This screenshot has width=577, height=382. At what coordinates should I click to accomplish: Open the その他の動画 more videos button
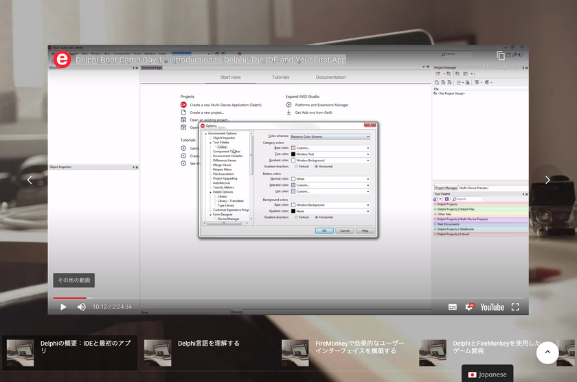(x=74, y=280)
